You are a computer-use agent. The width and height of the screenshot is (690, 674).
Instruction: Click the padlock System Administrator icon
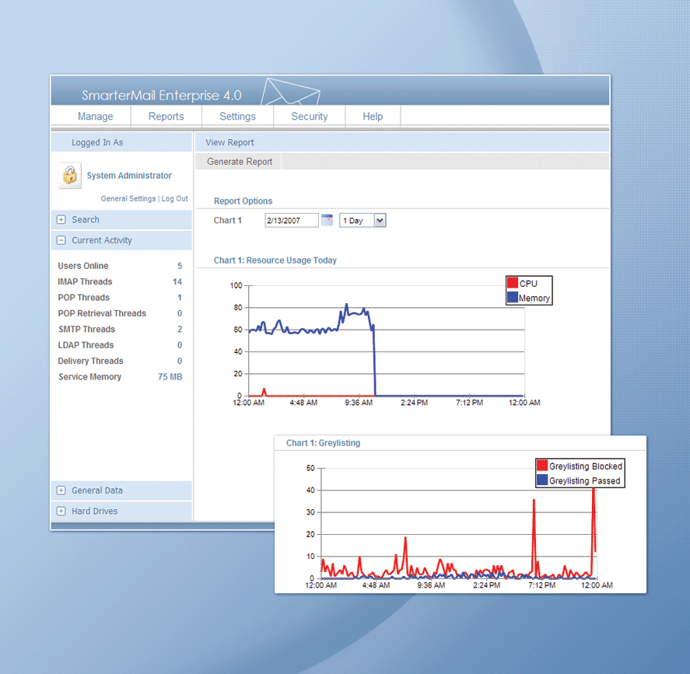click(x=70, y=176)
